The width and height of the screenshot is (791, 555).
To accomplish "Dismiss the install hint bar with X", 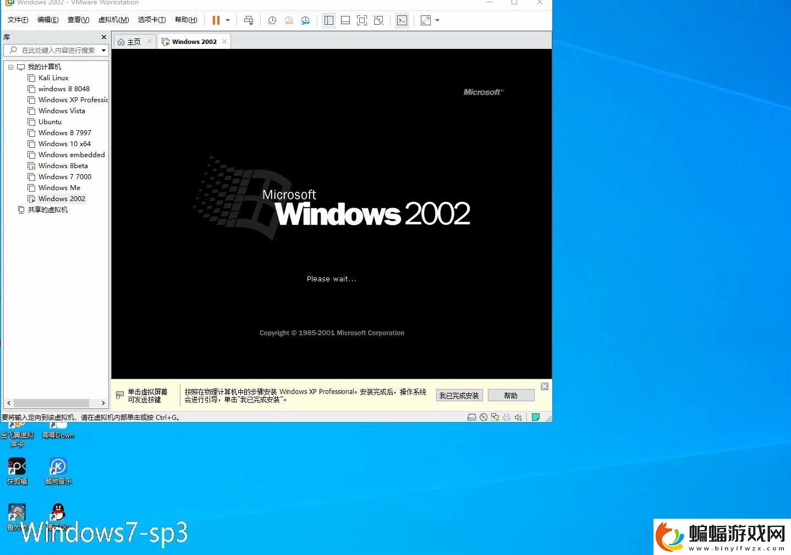I will (545, 386).
